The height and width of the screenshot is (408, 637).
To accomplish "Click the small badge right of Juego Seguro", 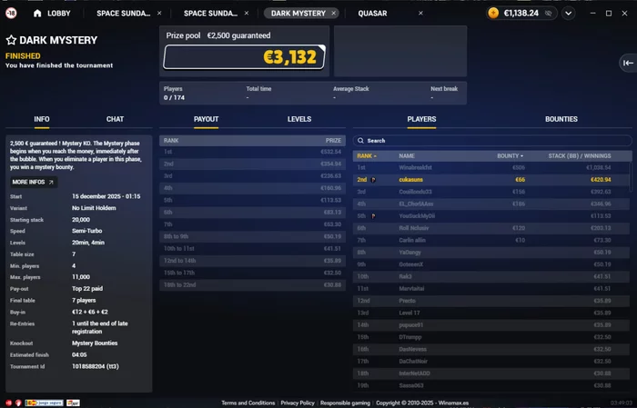I will (73, 403).
